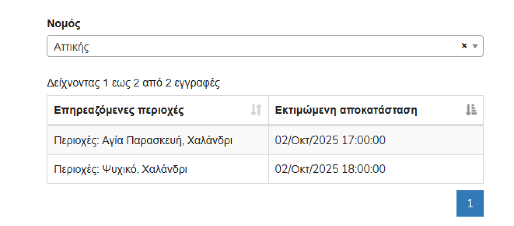Sort by the Επηρεαζόμενες περιοχές sort arrows icon

pyautogui.click(x=256, y=110)
